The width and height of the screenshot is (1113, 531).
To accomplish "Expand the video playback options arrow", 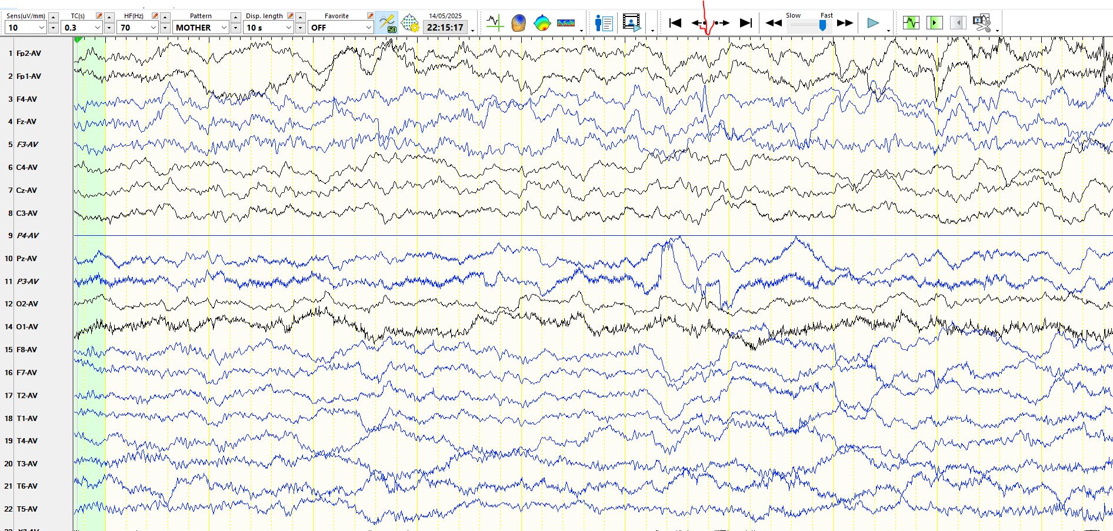I will tap(652, 30).
